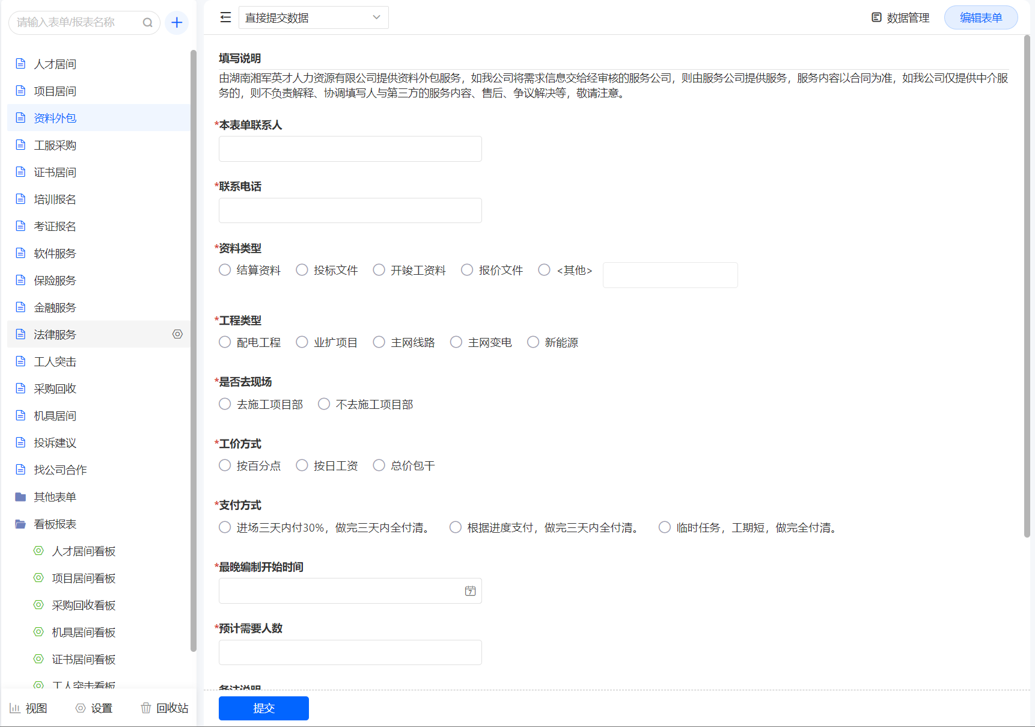The height and width of the screenshot is (727, 1035).
Task: Toggle the sidebar collapse hamburger icon
Action: [x=225, y=17]
